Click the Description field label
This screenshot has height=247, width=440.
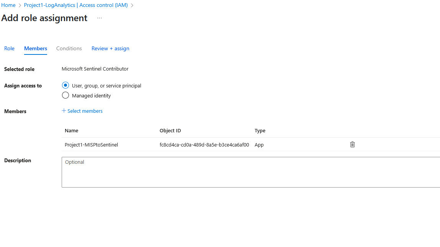pos(18,160)
